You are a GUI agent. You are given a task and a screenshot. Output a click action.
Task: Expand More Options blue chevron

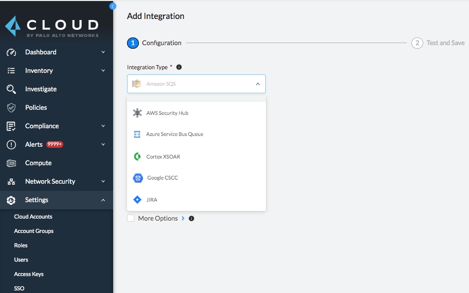click(x=183, y=219)
